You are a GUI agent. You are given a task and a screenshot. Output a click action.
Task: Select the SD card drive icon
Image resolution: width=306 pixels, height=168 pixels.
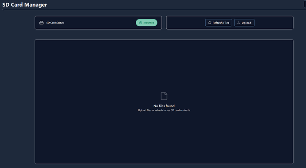(x=41, y=23)
